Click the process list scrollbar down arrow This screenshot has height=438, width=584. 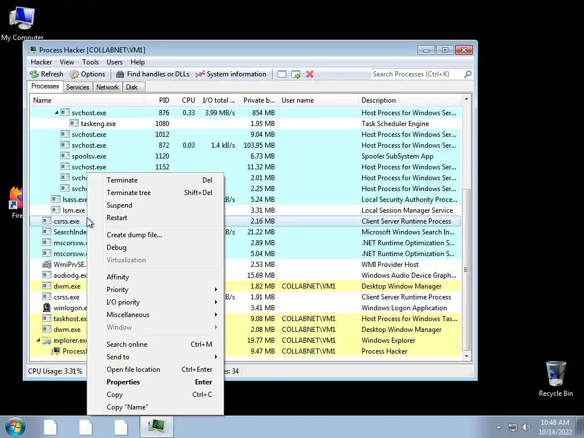(467, 356)
